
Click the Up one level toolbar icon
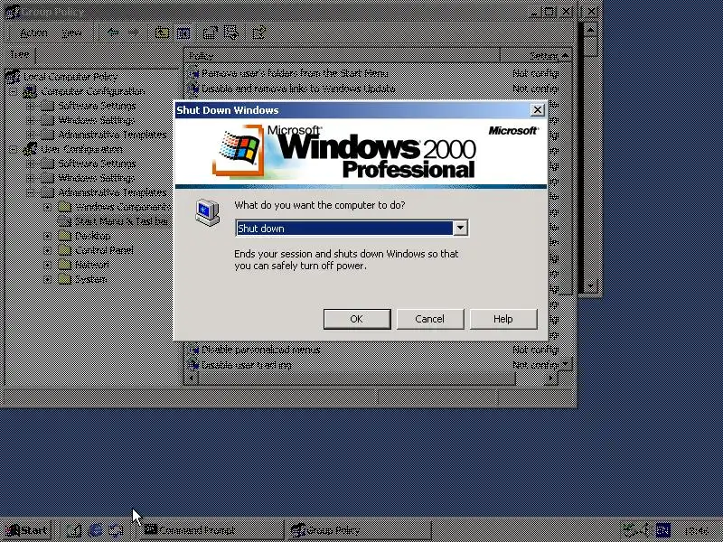pos(162,33)
